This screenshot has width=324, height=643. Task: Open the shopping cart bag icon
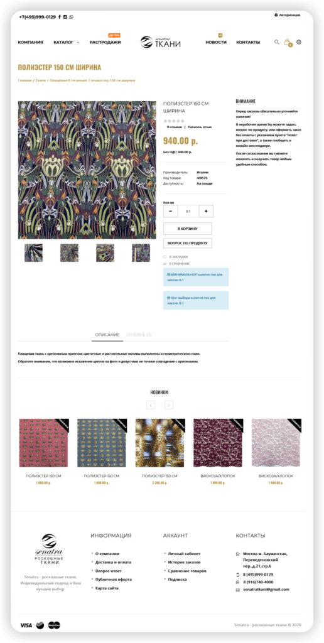[x=287, y=42]
